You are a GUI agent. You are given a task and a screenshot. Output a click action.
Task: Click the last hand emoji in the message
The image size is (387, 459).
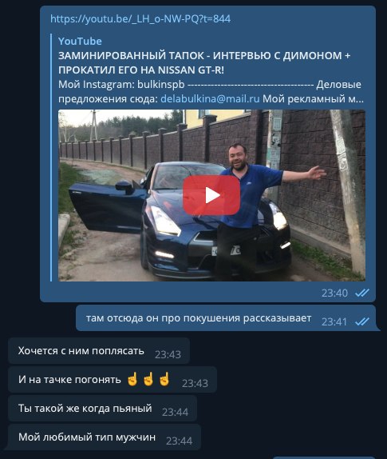pos(164,379)
